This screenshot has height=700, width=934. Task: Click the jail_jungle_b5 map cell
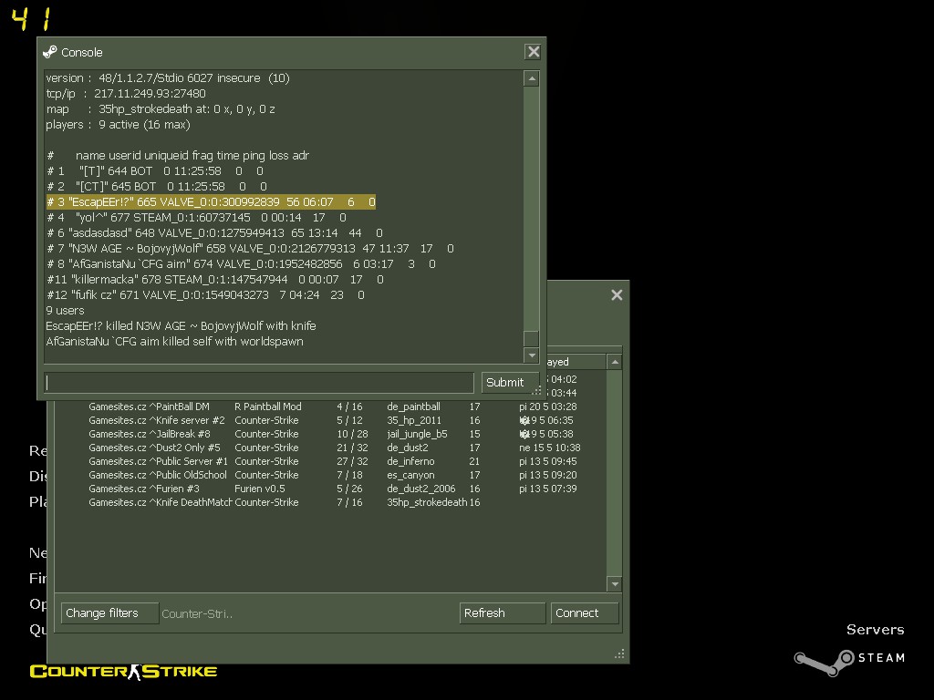[417, 434]
